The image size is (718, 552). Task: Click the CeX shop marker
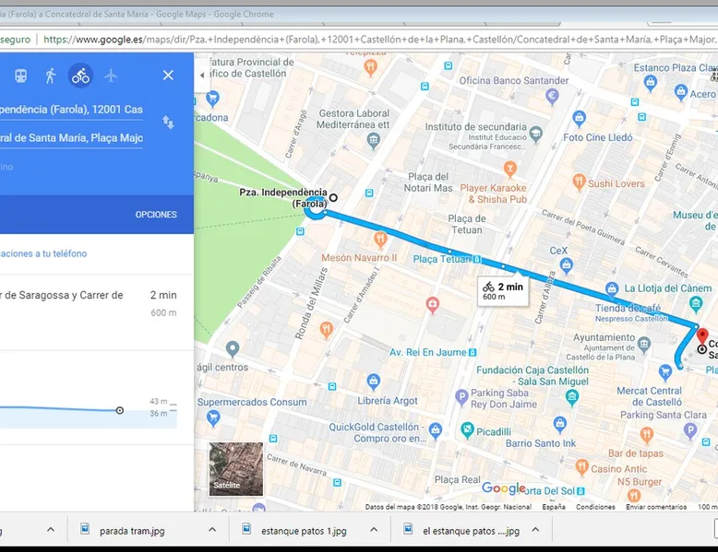[x=567, y=265]
